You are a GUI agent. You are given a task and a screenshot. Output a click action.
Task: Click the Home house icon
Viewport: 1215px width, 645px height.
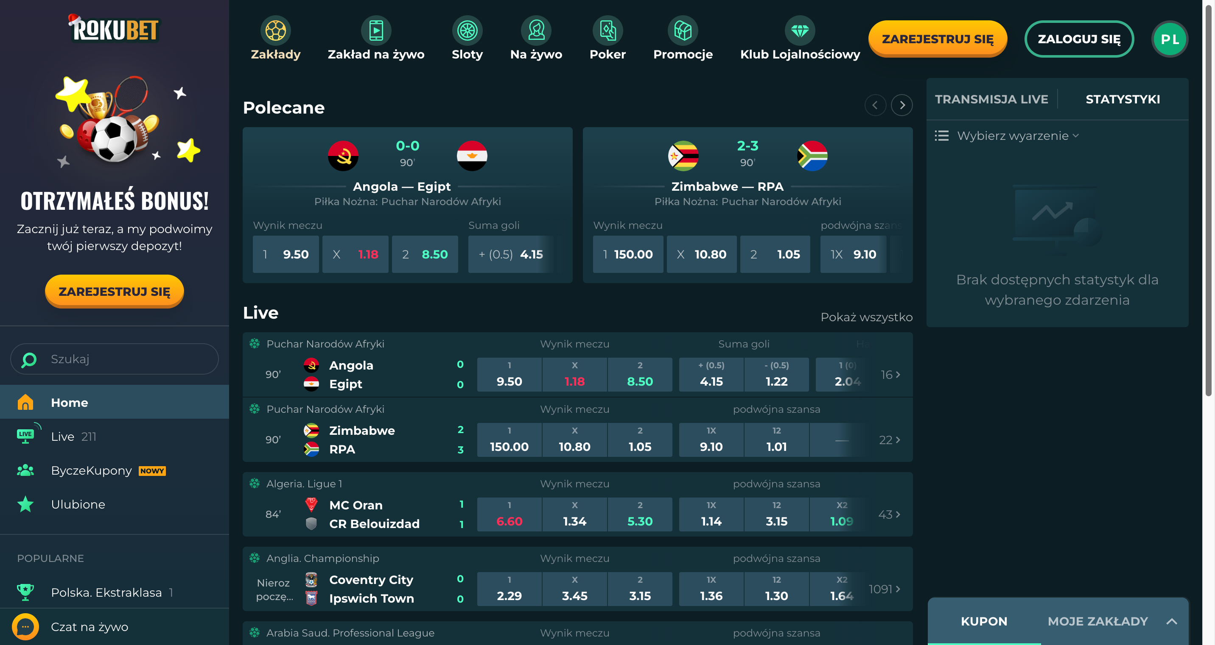pos(25,402)
